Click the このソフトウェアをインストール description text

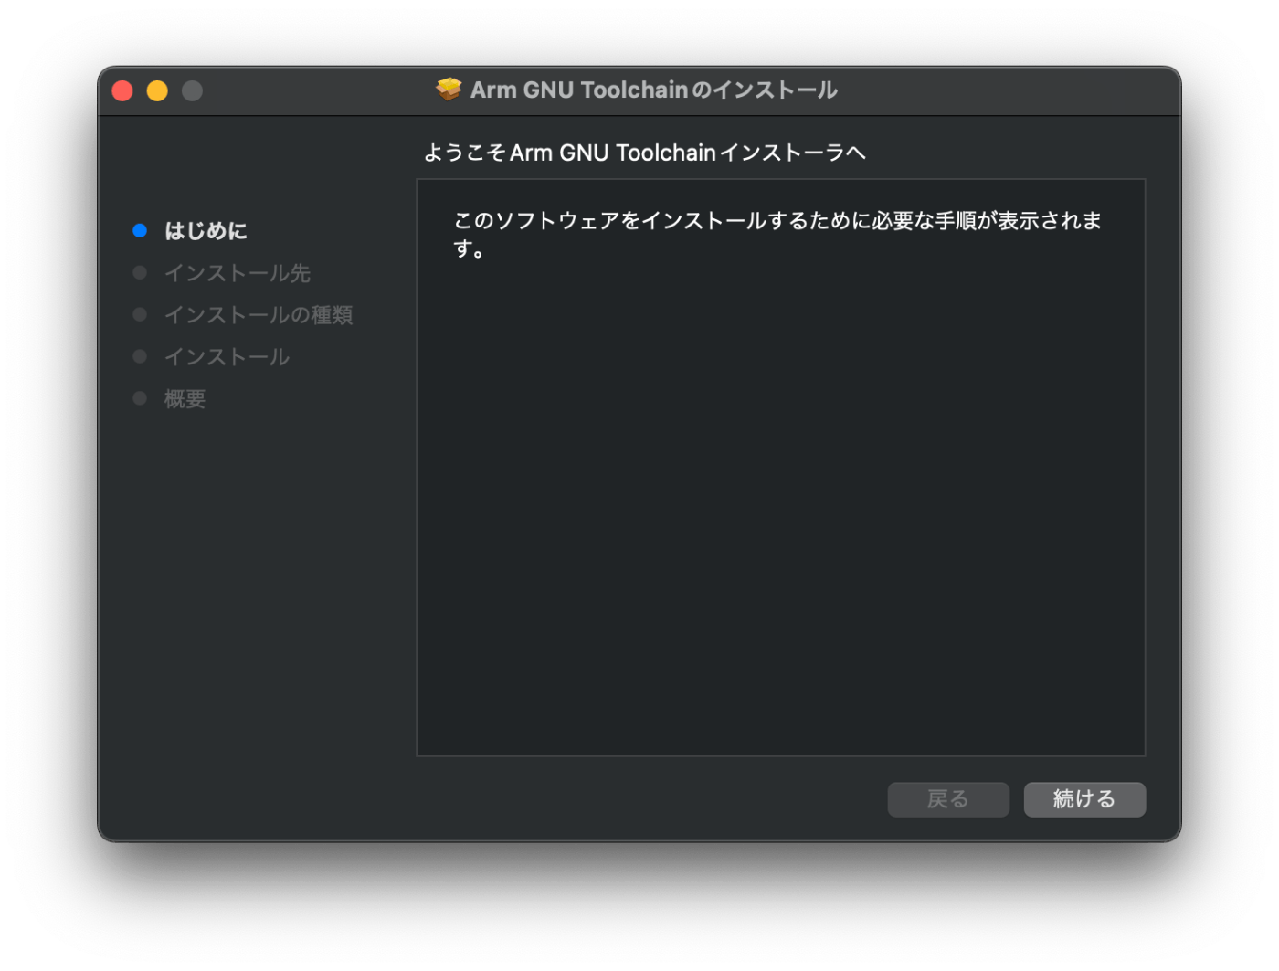tap(777, 234)
